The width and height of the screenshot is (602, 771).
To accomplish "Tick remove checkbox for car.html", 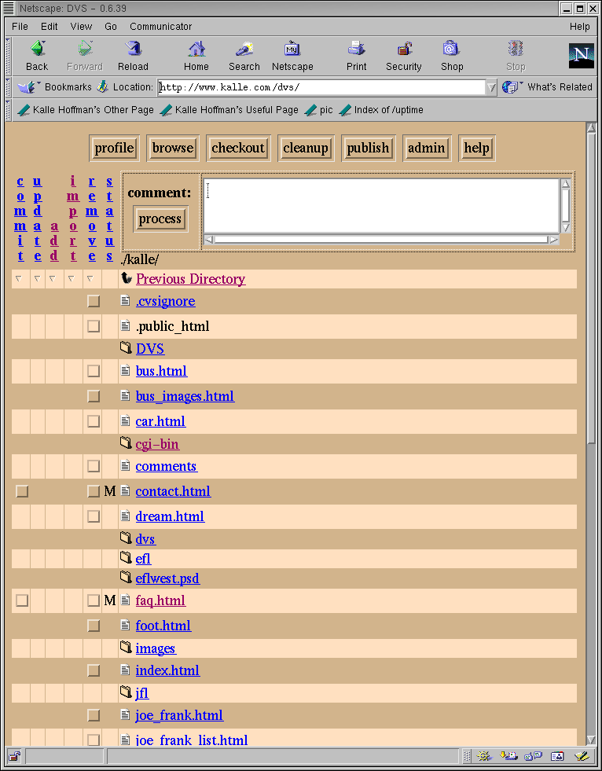I will click(x=94, y=421).
